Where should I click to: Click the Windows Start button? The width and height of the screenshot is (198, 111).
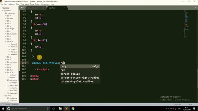tap(3, 109)
